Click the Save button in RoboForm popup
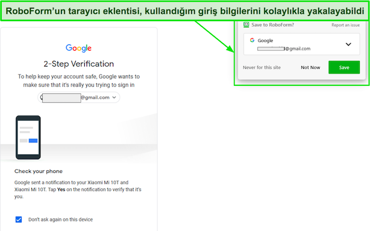Screen dimensions: 370x231 coord(344,67)
